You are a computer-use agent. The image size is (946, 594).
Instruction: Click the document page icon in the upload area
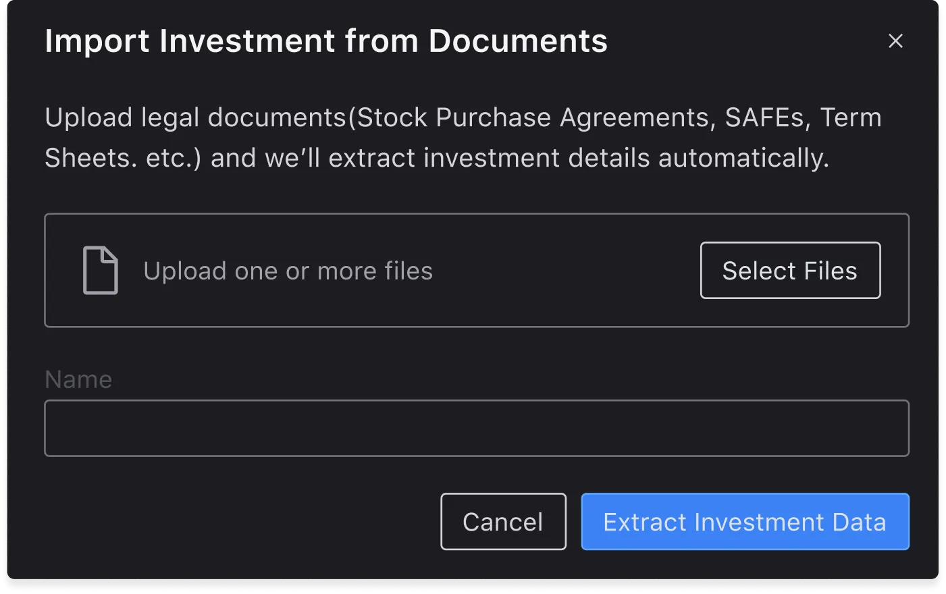pos(100,270)
